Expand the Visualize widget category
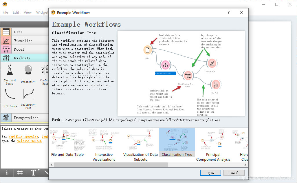Screen dimensions: 297x183 click(x=25, y=41)
